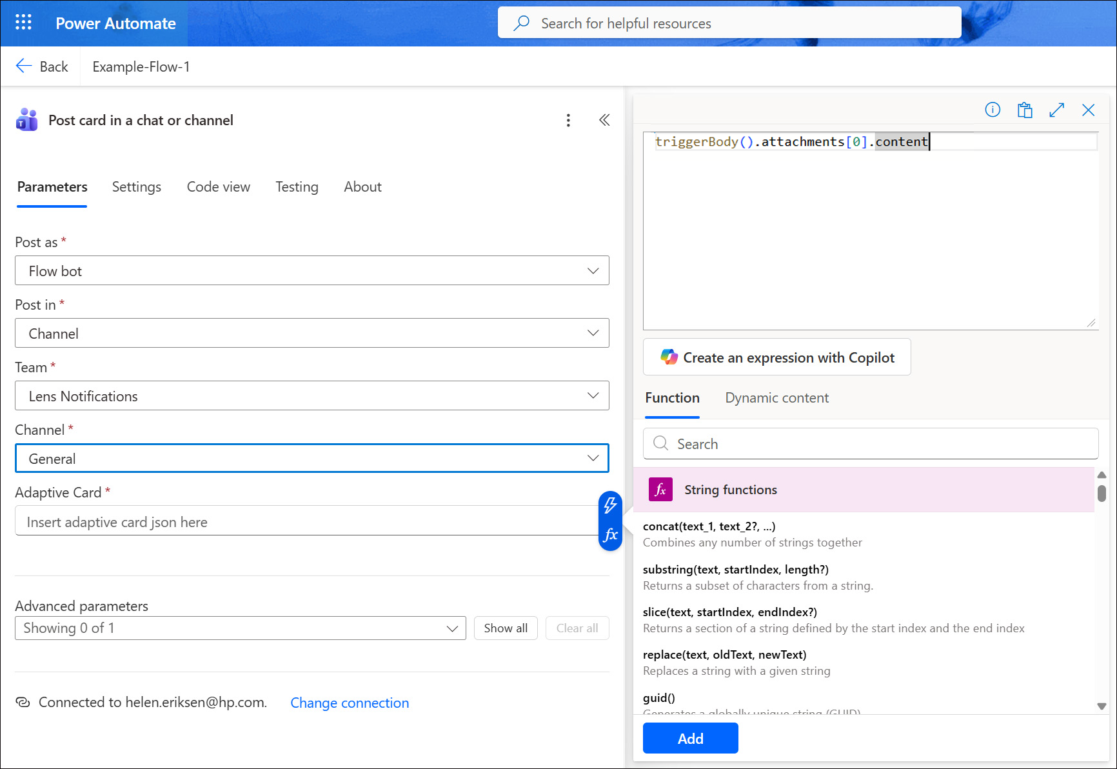The height and width of the screenshot is (769, 1117).
Task: Open the Microsoft 365 app launcher
Action: [23, 22]
